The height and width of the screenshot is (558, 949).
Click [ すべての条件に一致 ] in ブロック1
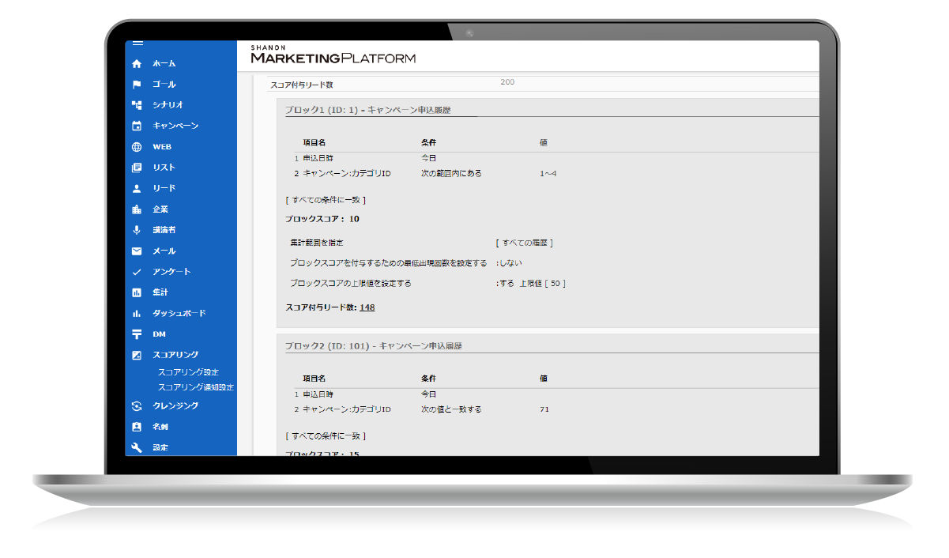coord(326,200)
